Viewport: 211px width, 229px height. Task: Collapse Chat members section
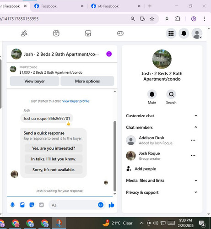click(x=162, y=127)
